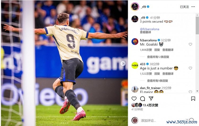Click the scrollbar down arrow in comments
199x126 pixels.
click(197, 91)
